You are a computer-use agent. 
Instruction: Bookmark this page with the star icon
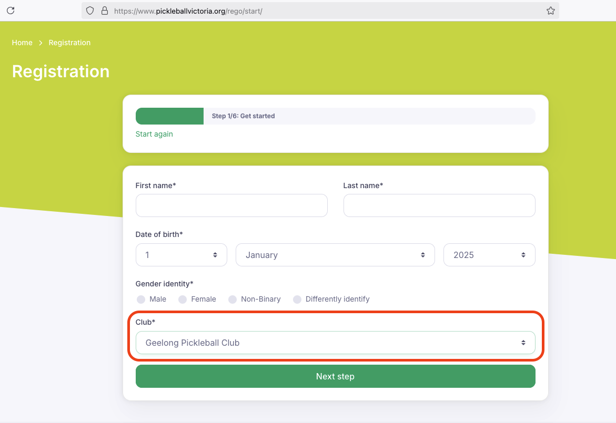point(550,11)
